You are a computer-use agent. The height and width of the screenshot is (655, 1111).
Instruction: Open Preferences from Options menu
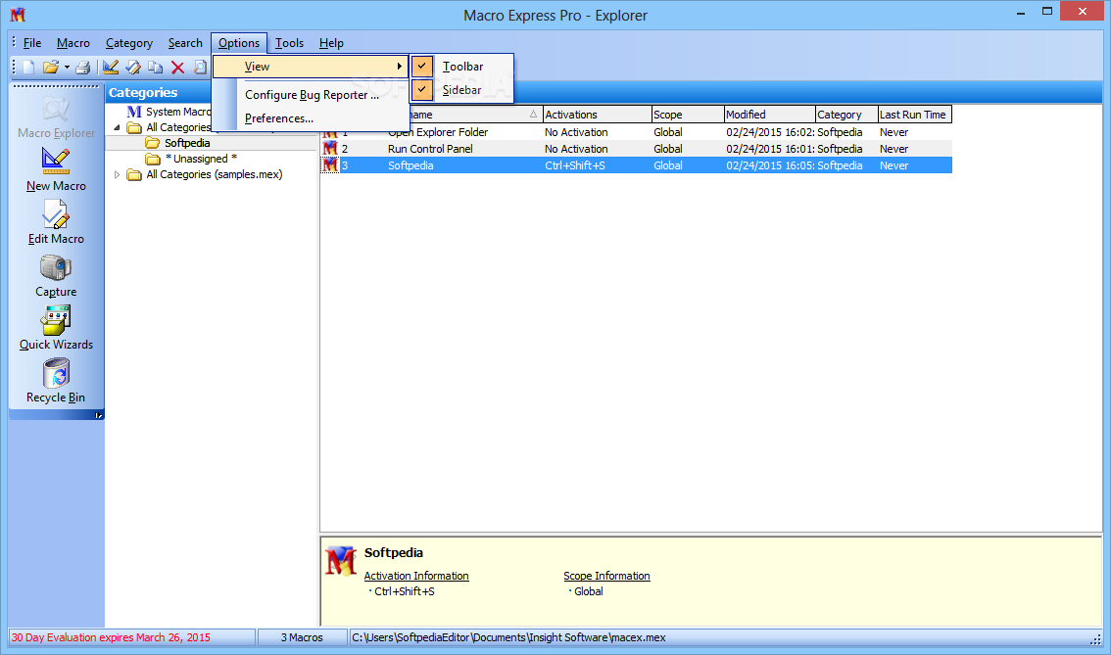pyautogui.click(x=279, y=118)
